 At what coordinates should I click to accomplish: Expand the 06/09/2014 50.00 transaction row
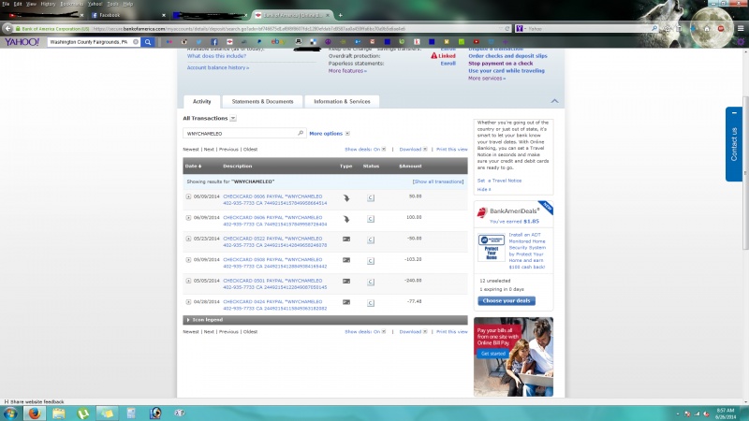[x=188, y=196]
